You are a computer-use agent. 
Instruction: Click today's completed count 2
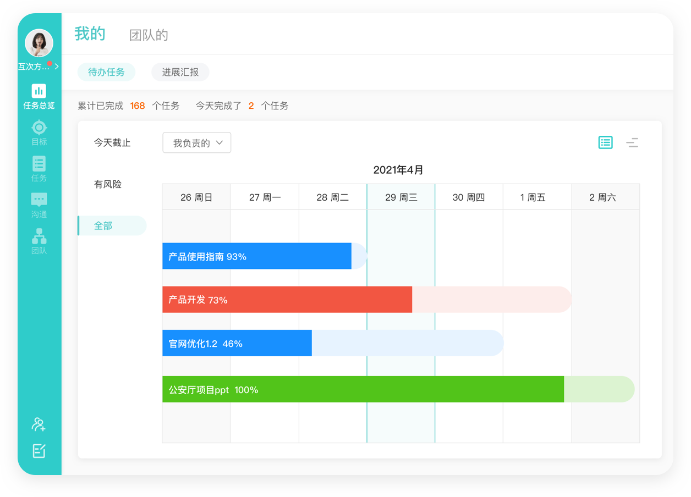click(x=251, y=106)
